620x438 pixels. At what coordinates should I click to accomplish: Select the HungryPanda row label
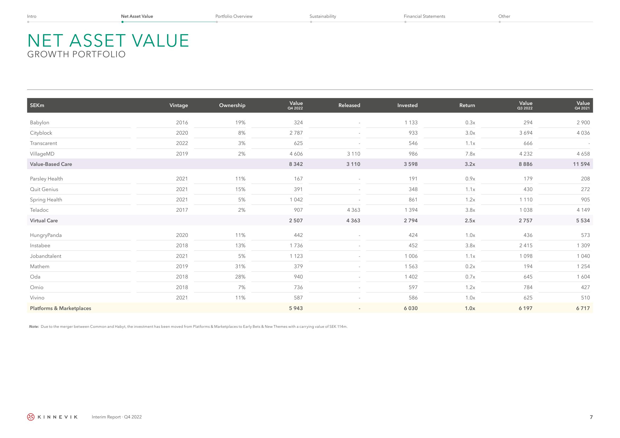click(46, 235)
